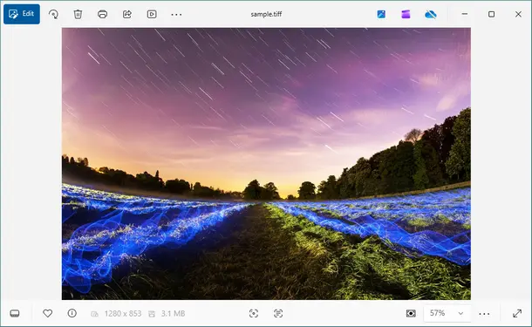Open the top toolbar's three-dot menu
This screenshot has height=327, width=532.
click(x=176, y=14)
